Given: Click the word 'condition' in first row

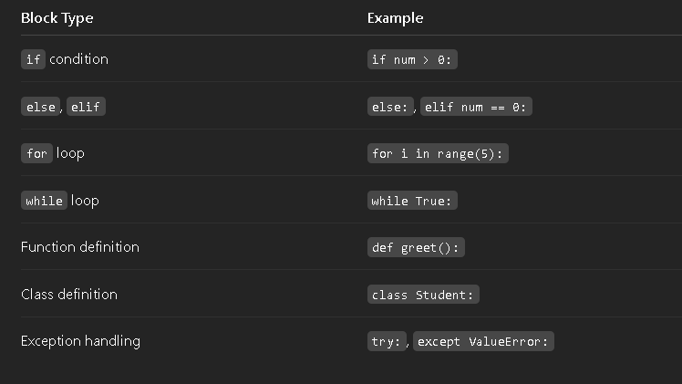Looking at the screenshot, I should [78, 59].
